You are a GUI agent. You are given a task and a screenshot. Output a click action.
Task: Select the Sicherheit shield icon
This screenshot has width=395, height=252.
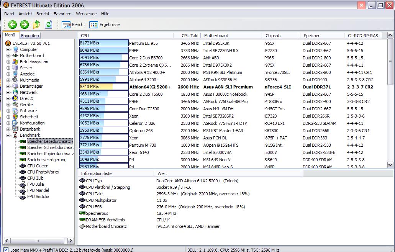[16, 117]
